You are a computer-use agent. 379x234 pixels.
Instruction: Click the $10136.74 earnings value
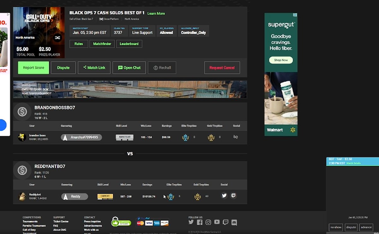pyautogui.click(x=149, y=197)
